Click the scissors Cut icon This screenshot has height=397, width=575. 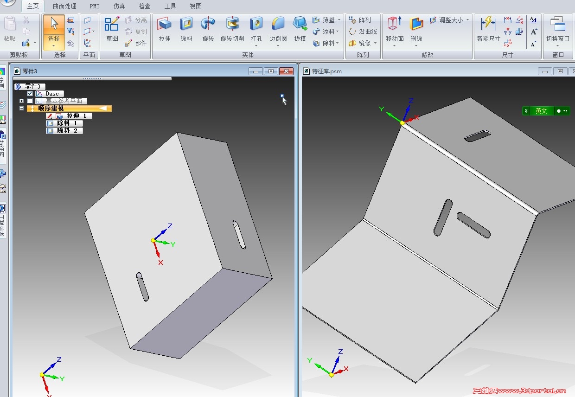pyautogui.click(x=26, y=20)
